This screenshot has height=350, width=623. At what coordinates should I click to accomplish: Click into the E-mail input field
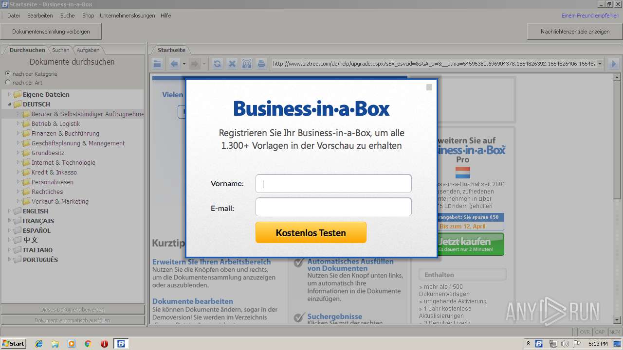(333, 207)
